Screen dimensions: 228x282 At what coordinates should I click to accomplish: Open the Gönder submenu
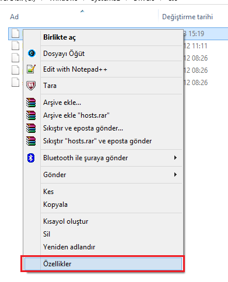103,175
